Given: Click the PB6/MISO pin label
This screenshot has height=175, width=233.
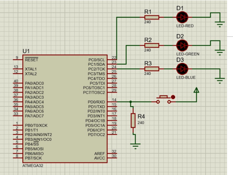Looking at the screenshot, I should (x=34, y=153).
